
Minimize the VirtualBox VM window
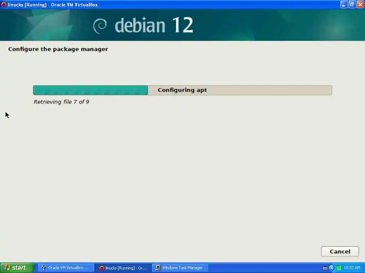pyautogui.click(x=344, y=4)
